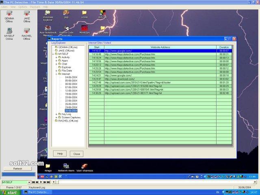The image size is (260, 195).
Task: Select the 14:16:37 google.com row
Action: click(160, 51)
